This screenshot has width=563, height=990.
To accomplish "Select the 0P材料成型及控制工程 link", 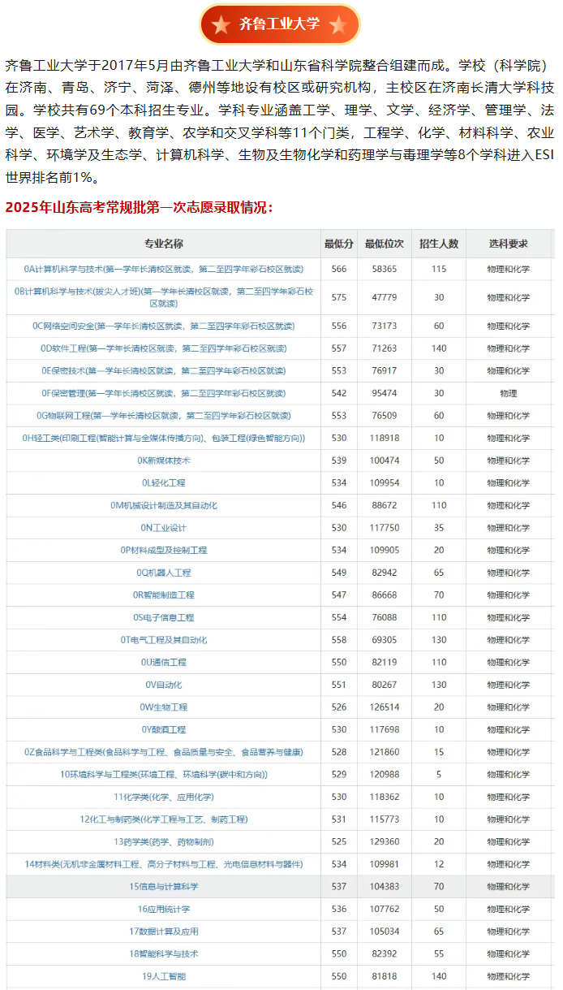I will pos(164,550).
